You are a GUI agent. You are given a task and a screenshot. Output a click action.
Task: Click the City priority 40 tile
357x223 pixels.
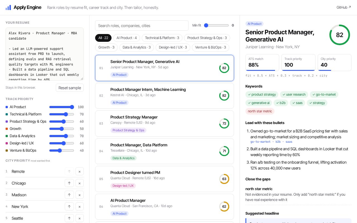click(x=334, y=62)
